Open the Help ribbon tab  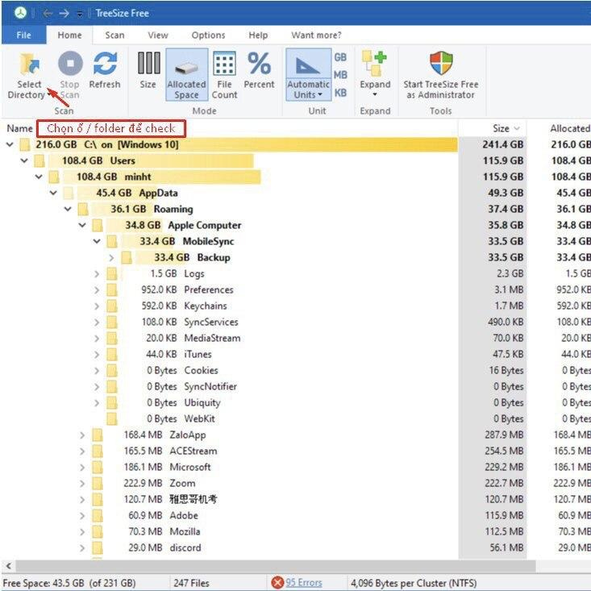tap(258, 35)
